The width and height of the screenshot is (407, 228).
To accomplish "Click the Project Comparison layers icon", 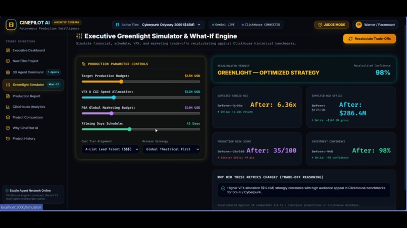I will click(8, 117).
